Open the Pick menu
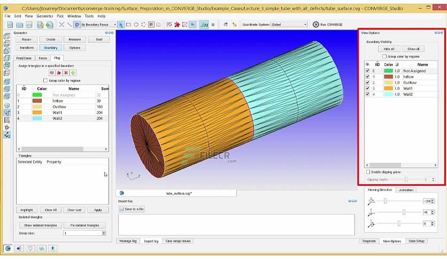The image size is (447, 259). [60, 16]
